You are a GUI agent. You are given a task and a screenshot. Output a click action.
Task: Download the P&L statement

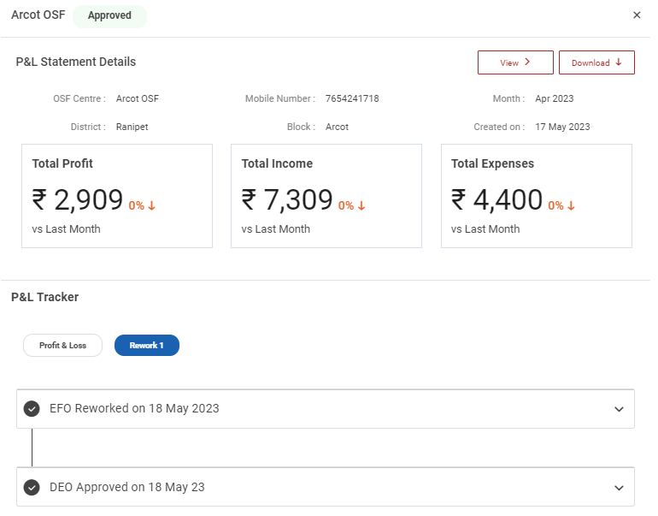[596, 62]
